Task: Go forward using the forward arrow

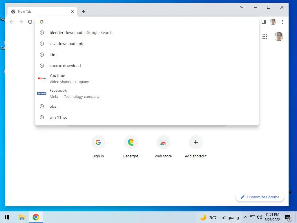Action: [x=21, y=22]
